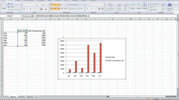Open Number group dialog launcher

pyautogui.click(x=103, y=12)
